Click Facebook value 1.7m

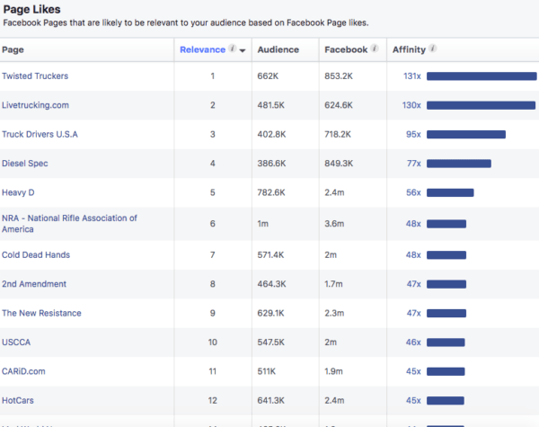click(333, 284)
